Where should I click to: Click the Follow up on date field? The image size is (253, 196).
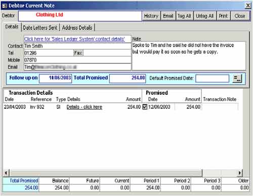click(x=56, y=79)
